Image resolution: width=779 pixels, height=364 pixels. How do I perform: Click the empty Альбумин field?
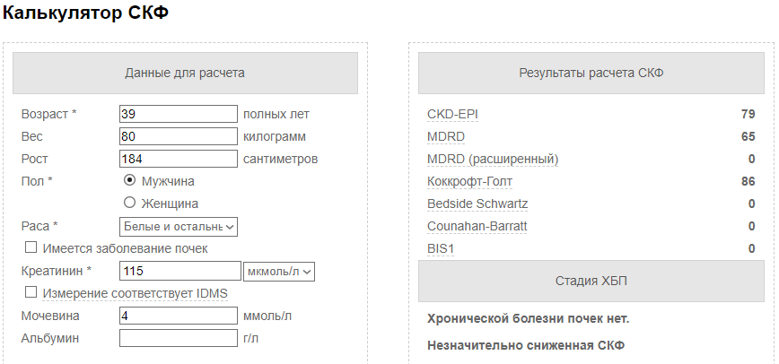(179, 338)
